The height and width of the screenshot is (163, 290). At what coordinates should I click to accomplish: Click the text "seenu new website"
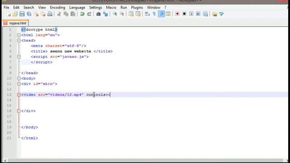click(x=71, y=51)
